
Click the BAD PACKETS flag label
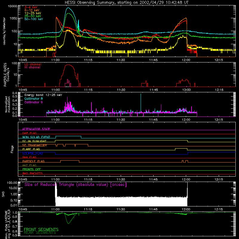(33, 173)
